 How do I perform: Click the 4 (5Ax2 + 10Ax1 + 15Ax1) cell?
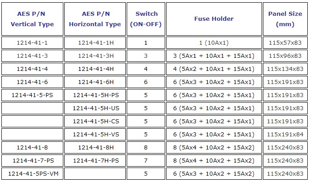click(214, 69)
